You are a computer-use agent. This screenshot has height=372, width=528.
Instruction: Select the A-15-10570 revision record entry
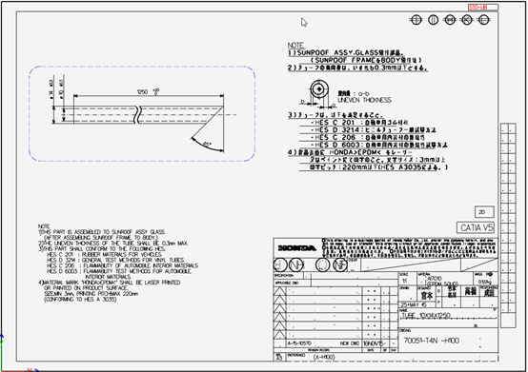(x=299, y=343)
